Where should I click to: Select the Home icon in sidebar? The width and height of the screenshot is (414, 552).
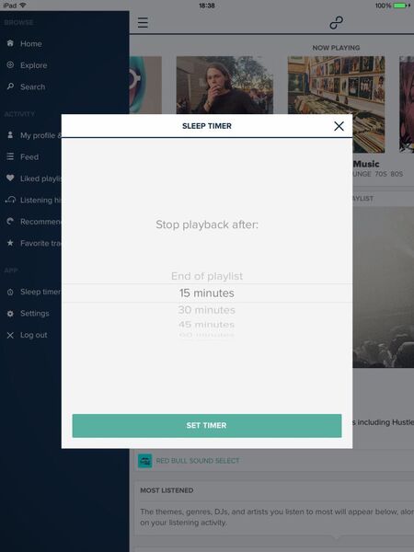pos(10,43)
